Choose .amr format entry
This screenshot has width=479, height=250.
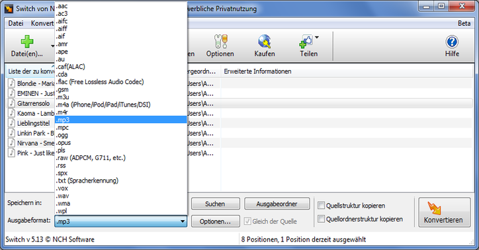point(120,44)
